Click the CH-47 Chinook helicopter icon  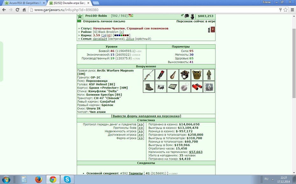pyautogui.click(x=161, y=87)
